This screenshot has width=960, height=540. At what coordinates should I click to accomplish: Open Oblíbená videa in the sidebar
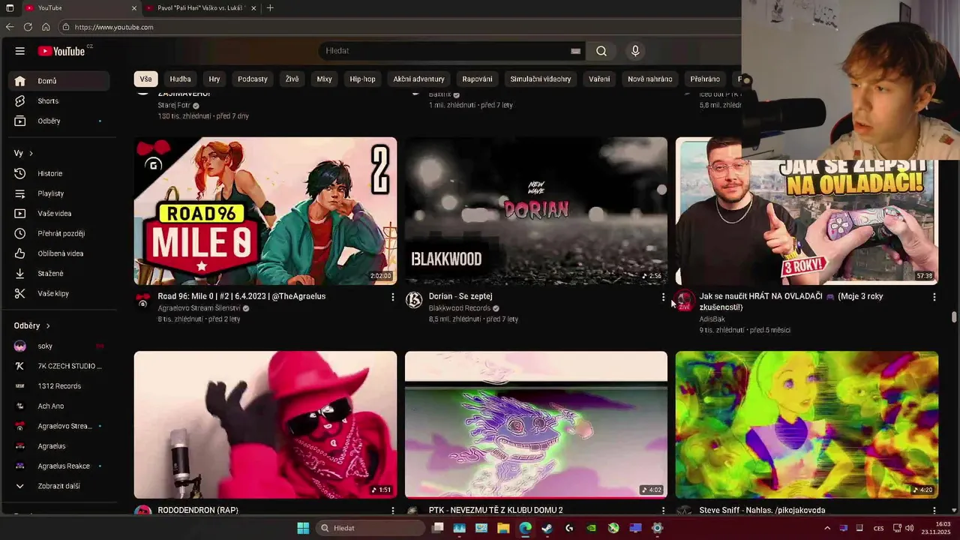tap(59, 253)
